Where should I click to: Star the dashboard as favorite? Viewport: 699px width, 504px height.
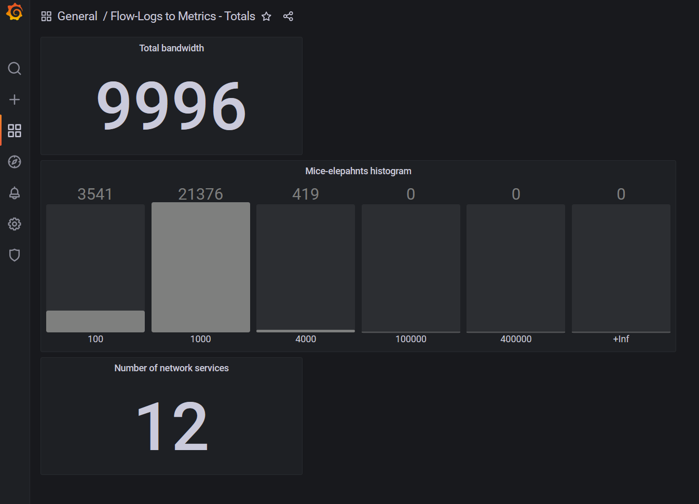tap(266, 17)
